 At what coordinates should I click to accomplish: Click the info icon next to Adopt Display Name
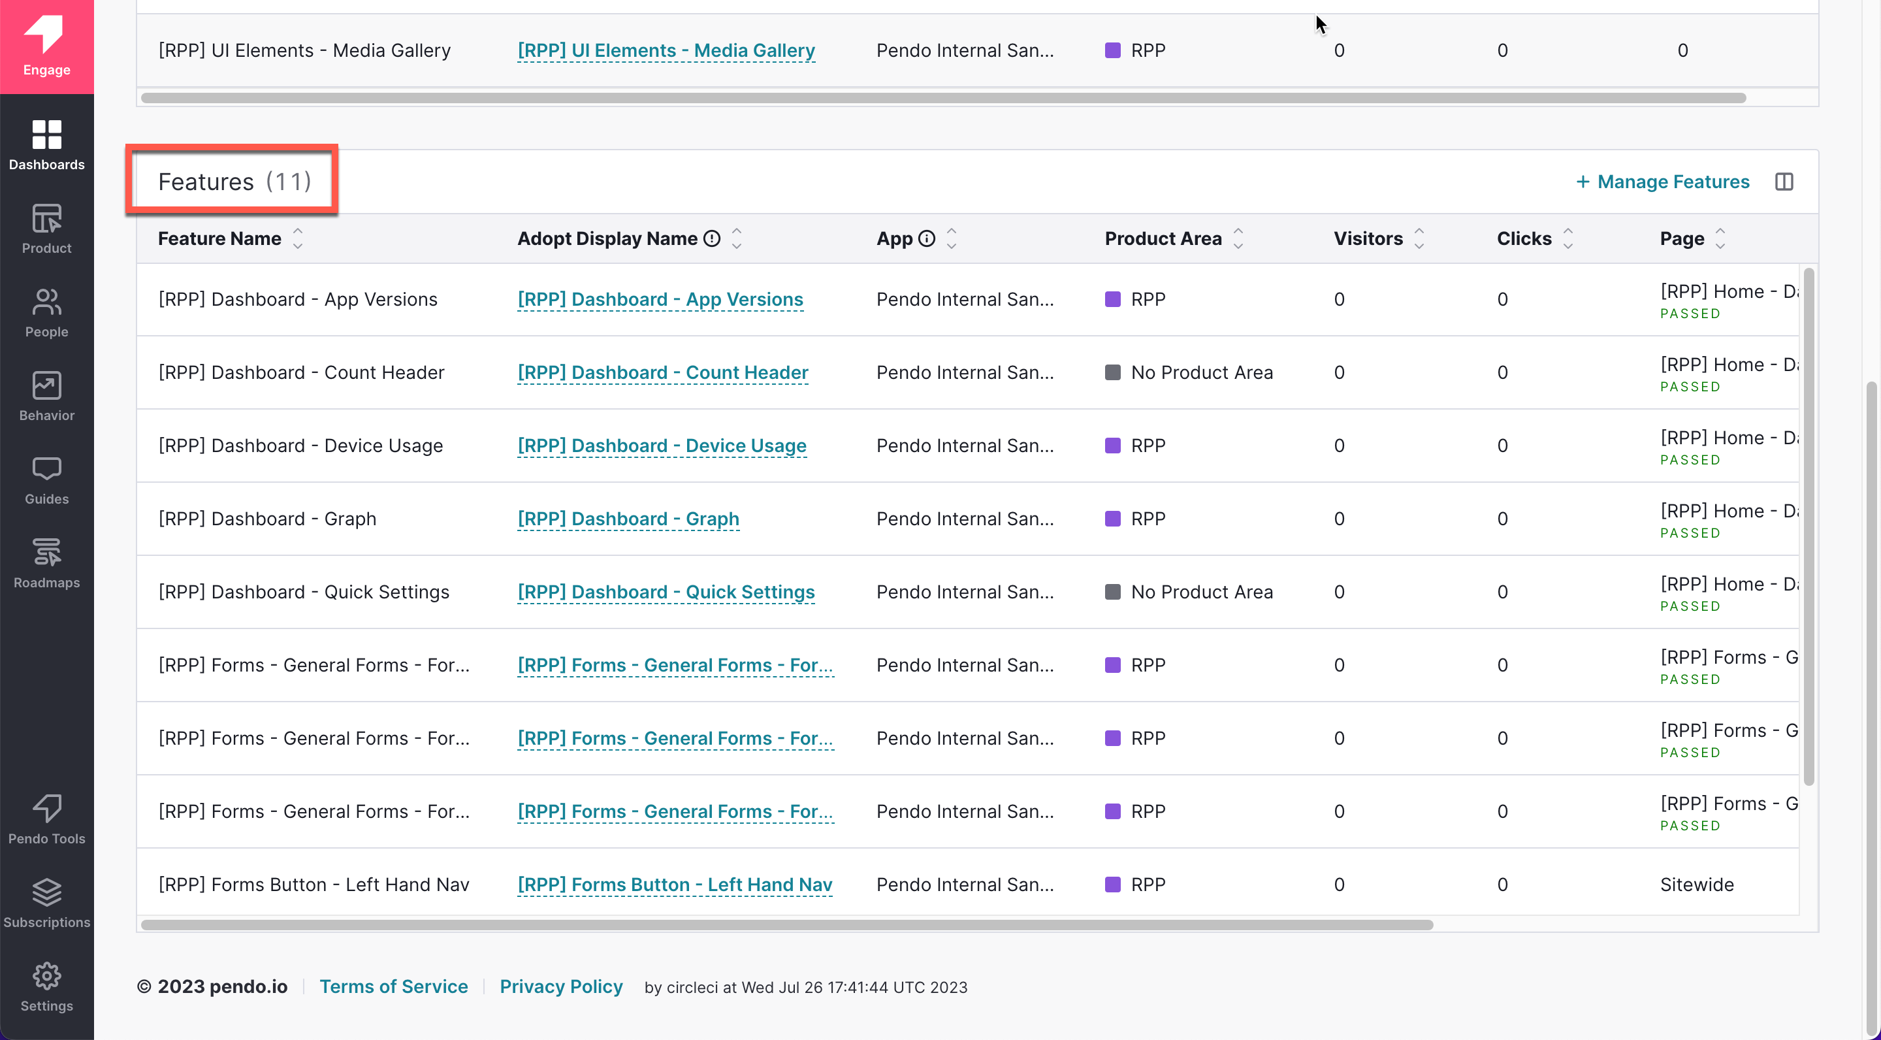712,239
